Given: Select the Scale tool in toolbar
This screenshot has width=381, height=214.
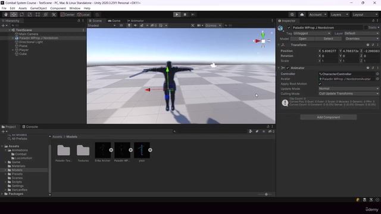Looking at the screenshot, I should tap(30, 14).
